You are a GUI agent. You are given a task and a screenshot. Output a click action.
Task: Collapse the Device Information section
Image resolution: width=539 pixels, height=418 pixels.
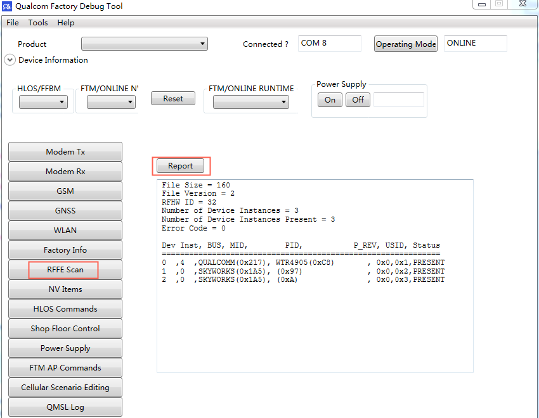(10, 60)
